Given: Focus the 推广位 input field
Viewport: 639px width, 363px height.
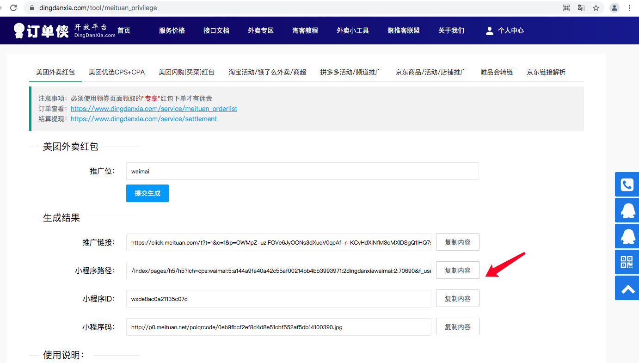Looking at the screenshot, I should 302,171.
